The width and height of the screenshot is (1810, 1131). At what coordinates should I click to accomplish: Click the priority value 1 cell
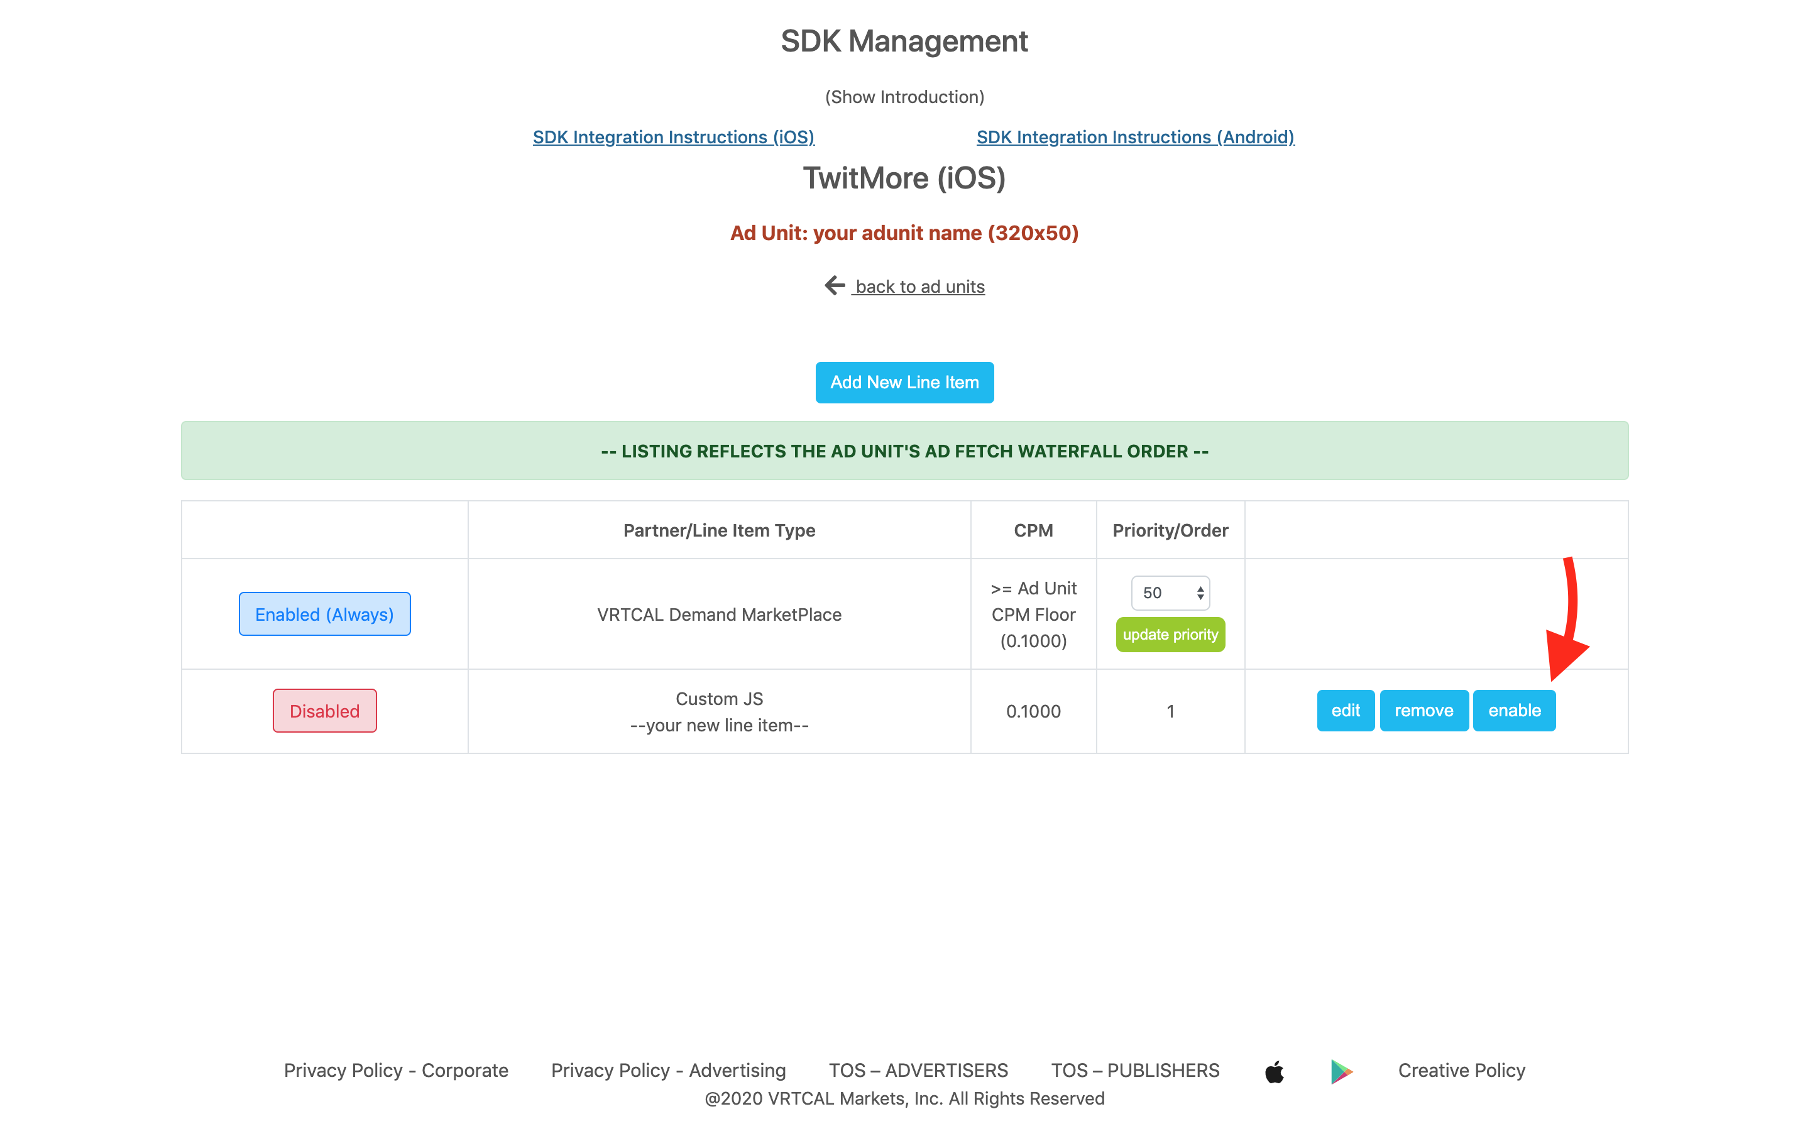(x=1170, y=711)
